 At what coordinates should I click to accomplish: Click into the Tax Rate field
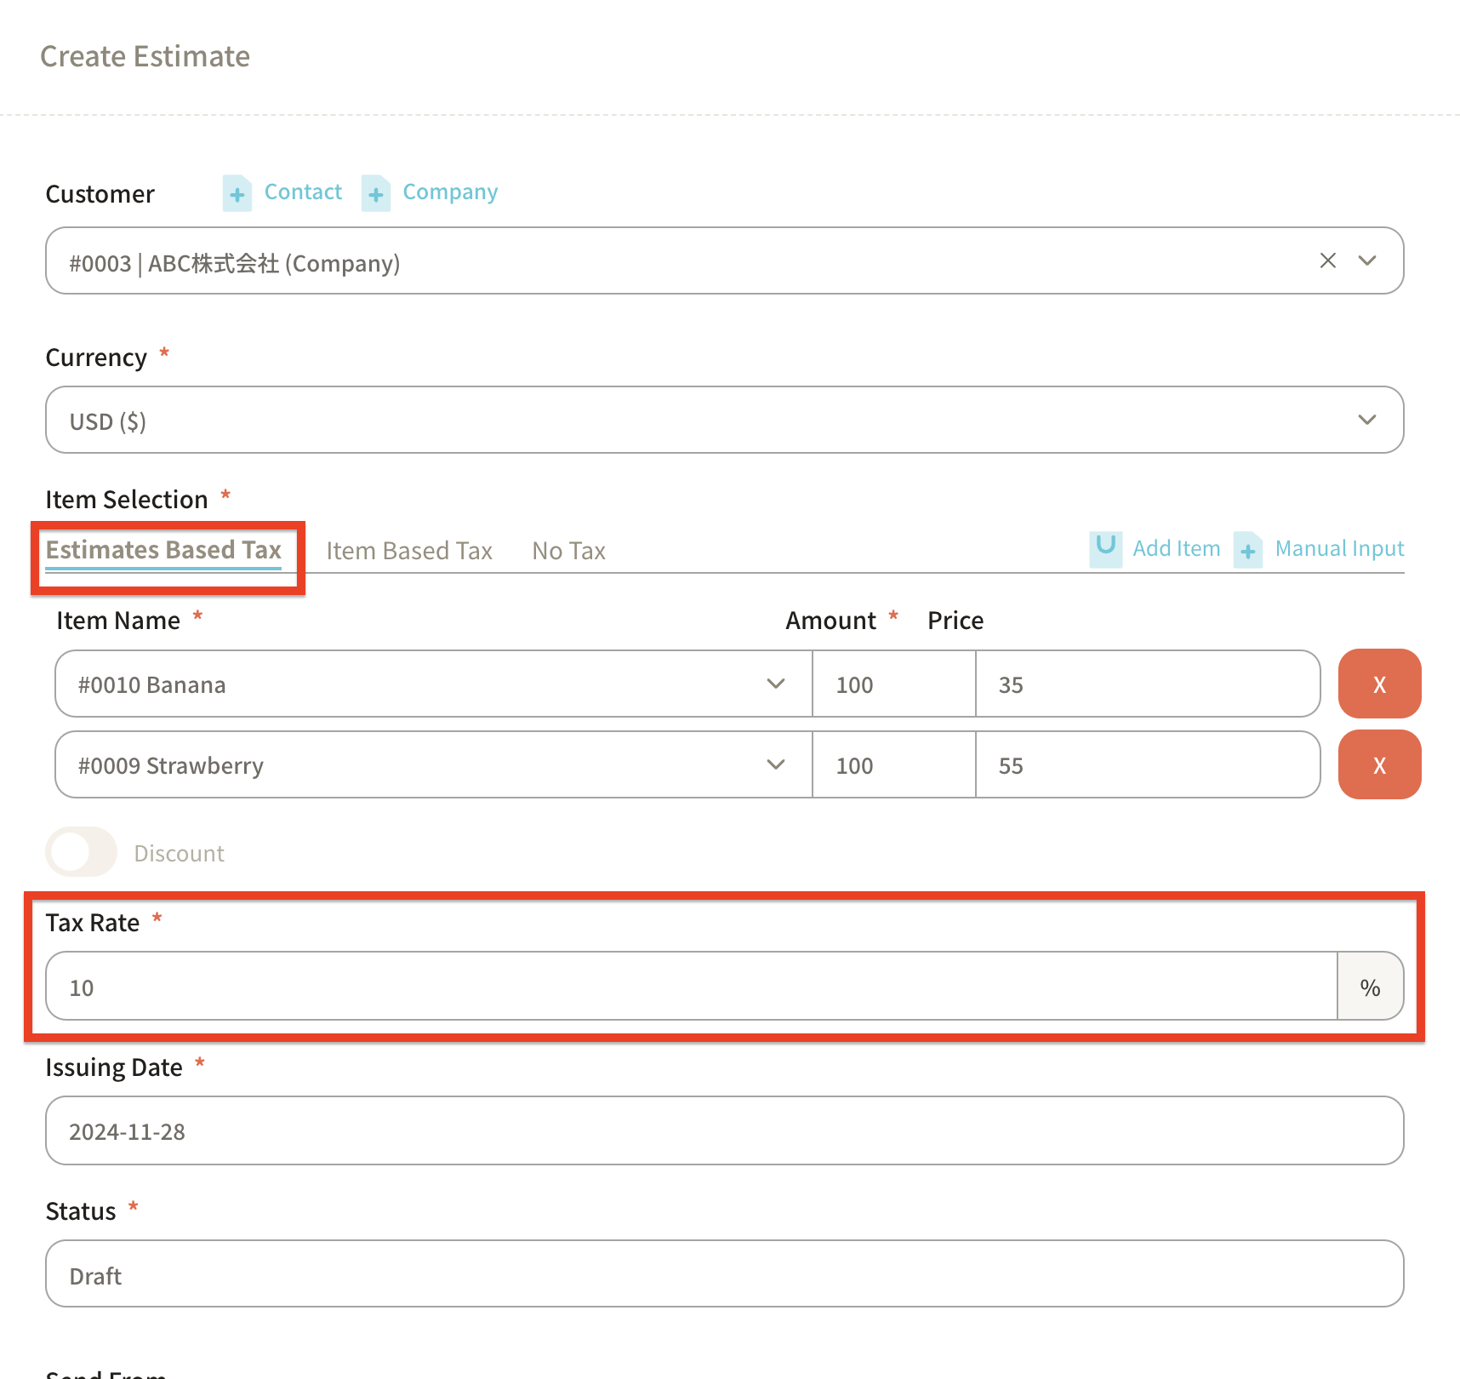tap(689, 987)
